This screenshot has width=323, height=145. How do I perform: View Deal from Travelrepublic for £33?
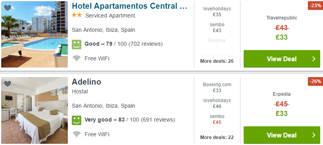pos(282,59)
